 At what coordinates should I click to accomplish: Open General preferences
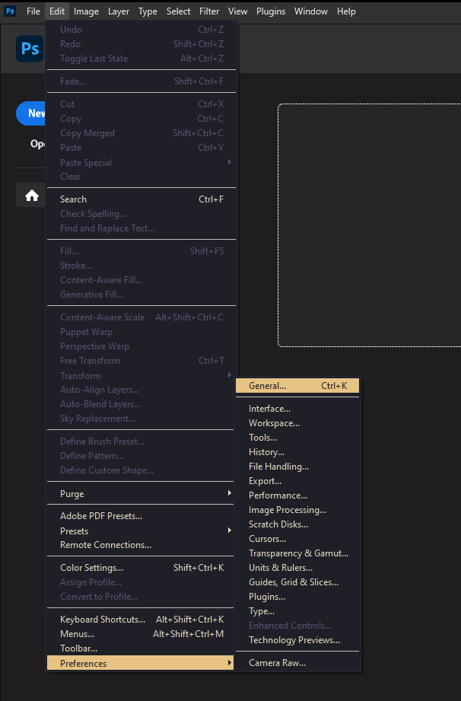point(297,386)
